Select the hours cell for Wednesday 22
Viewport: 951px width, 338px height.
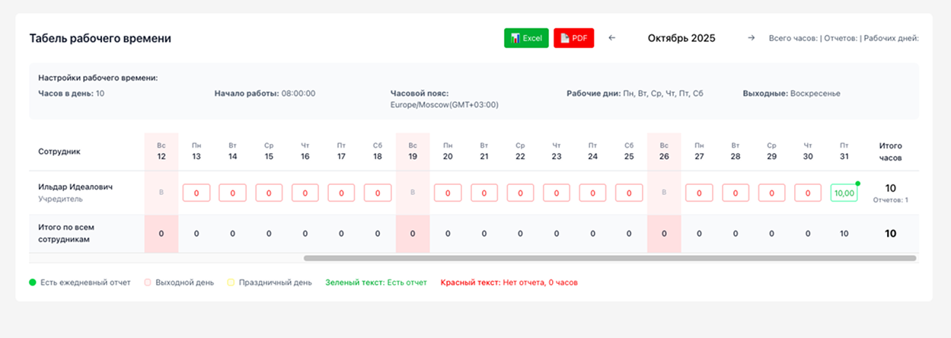520,193
